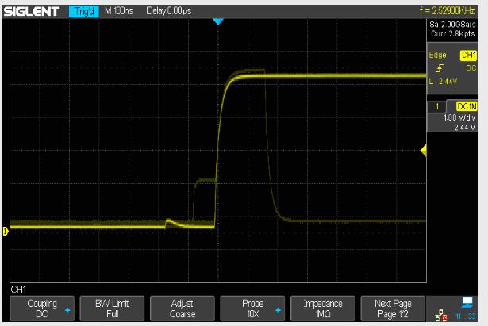Screen dimensions: 488x326
Task: Click the frequency counter f = 2.52900KHz
Action: point(447,11)
